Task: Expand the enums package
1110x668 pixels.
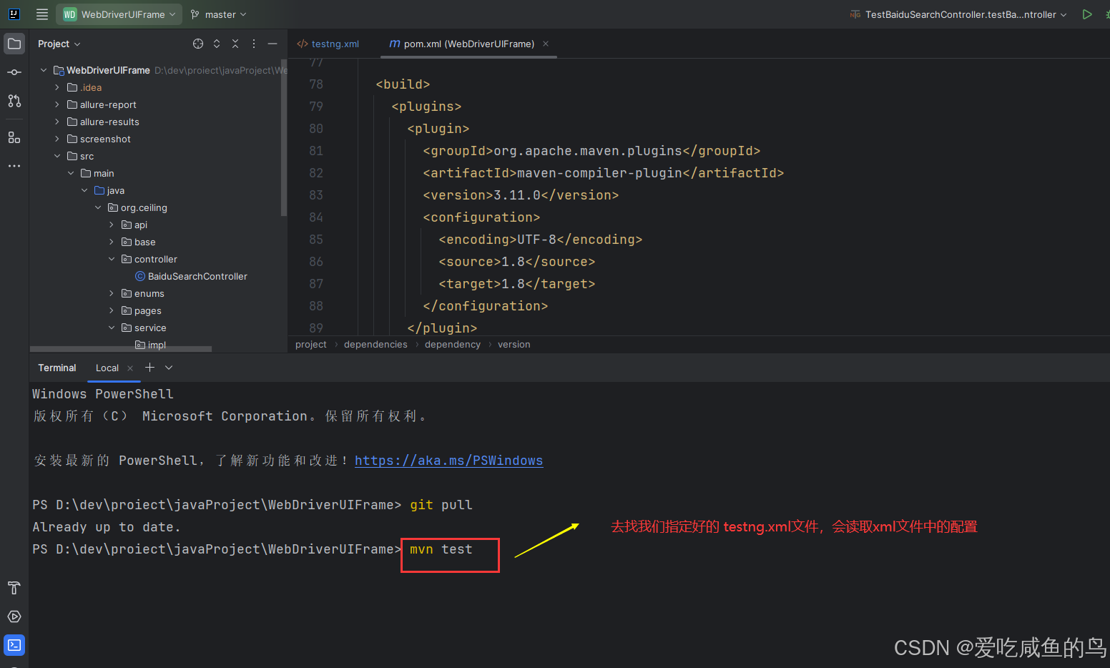Action: tap(112, 293)
